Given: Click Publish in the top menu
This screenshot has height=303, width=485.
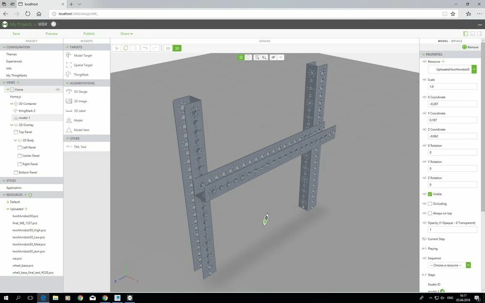Looking at the screenshot, I should [89, 34].
